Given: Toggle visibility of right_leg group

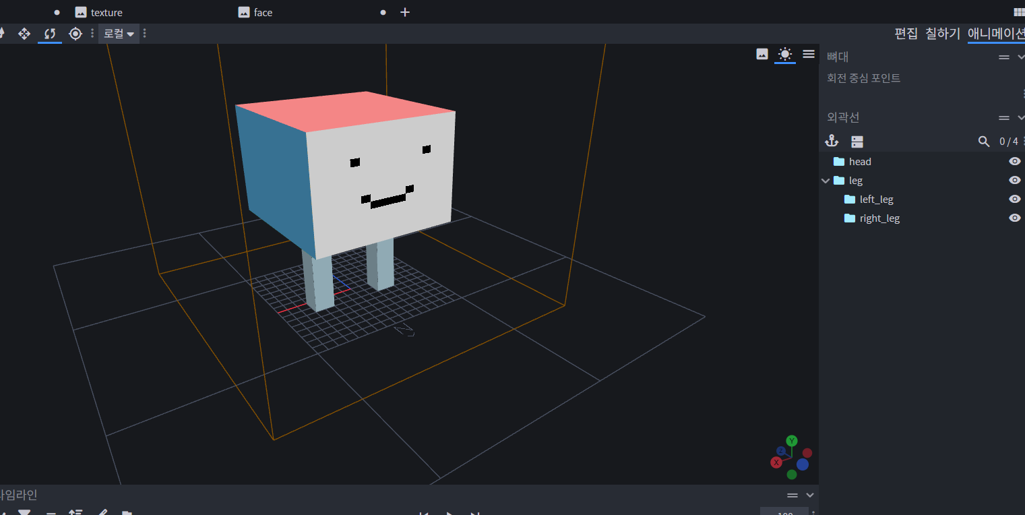Looking at the screenshot, I should point(1014,218).
